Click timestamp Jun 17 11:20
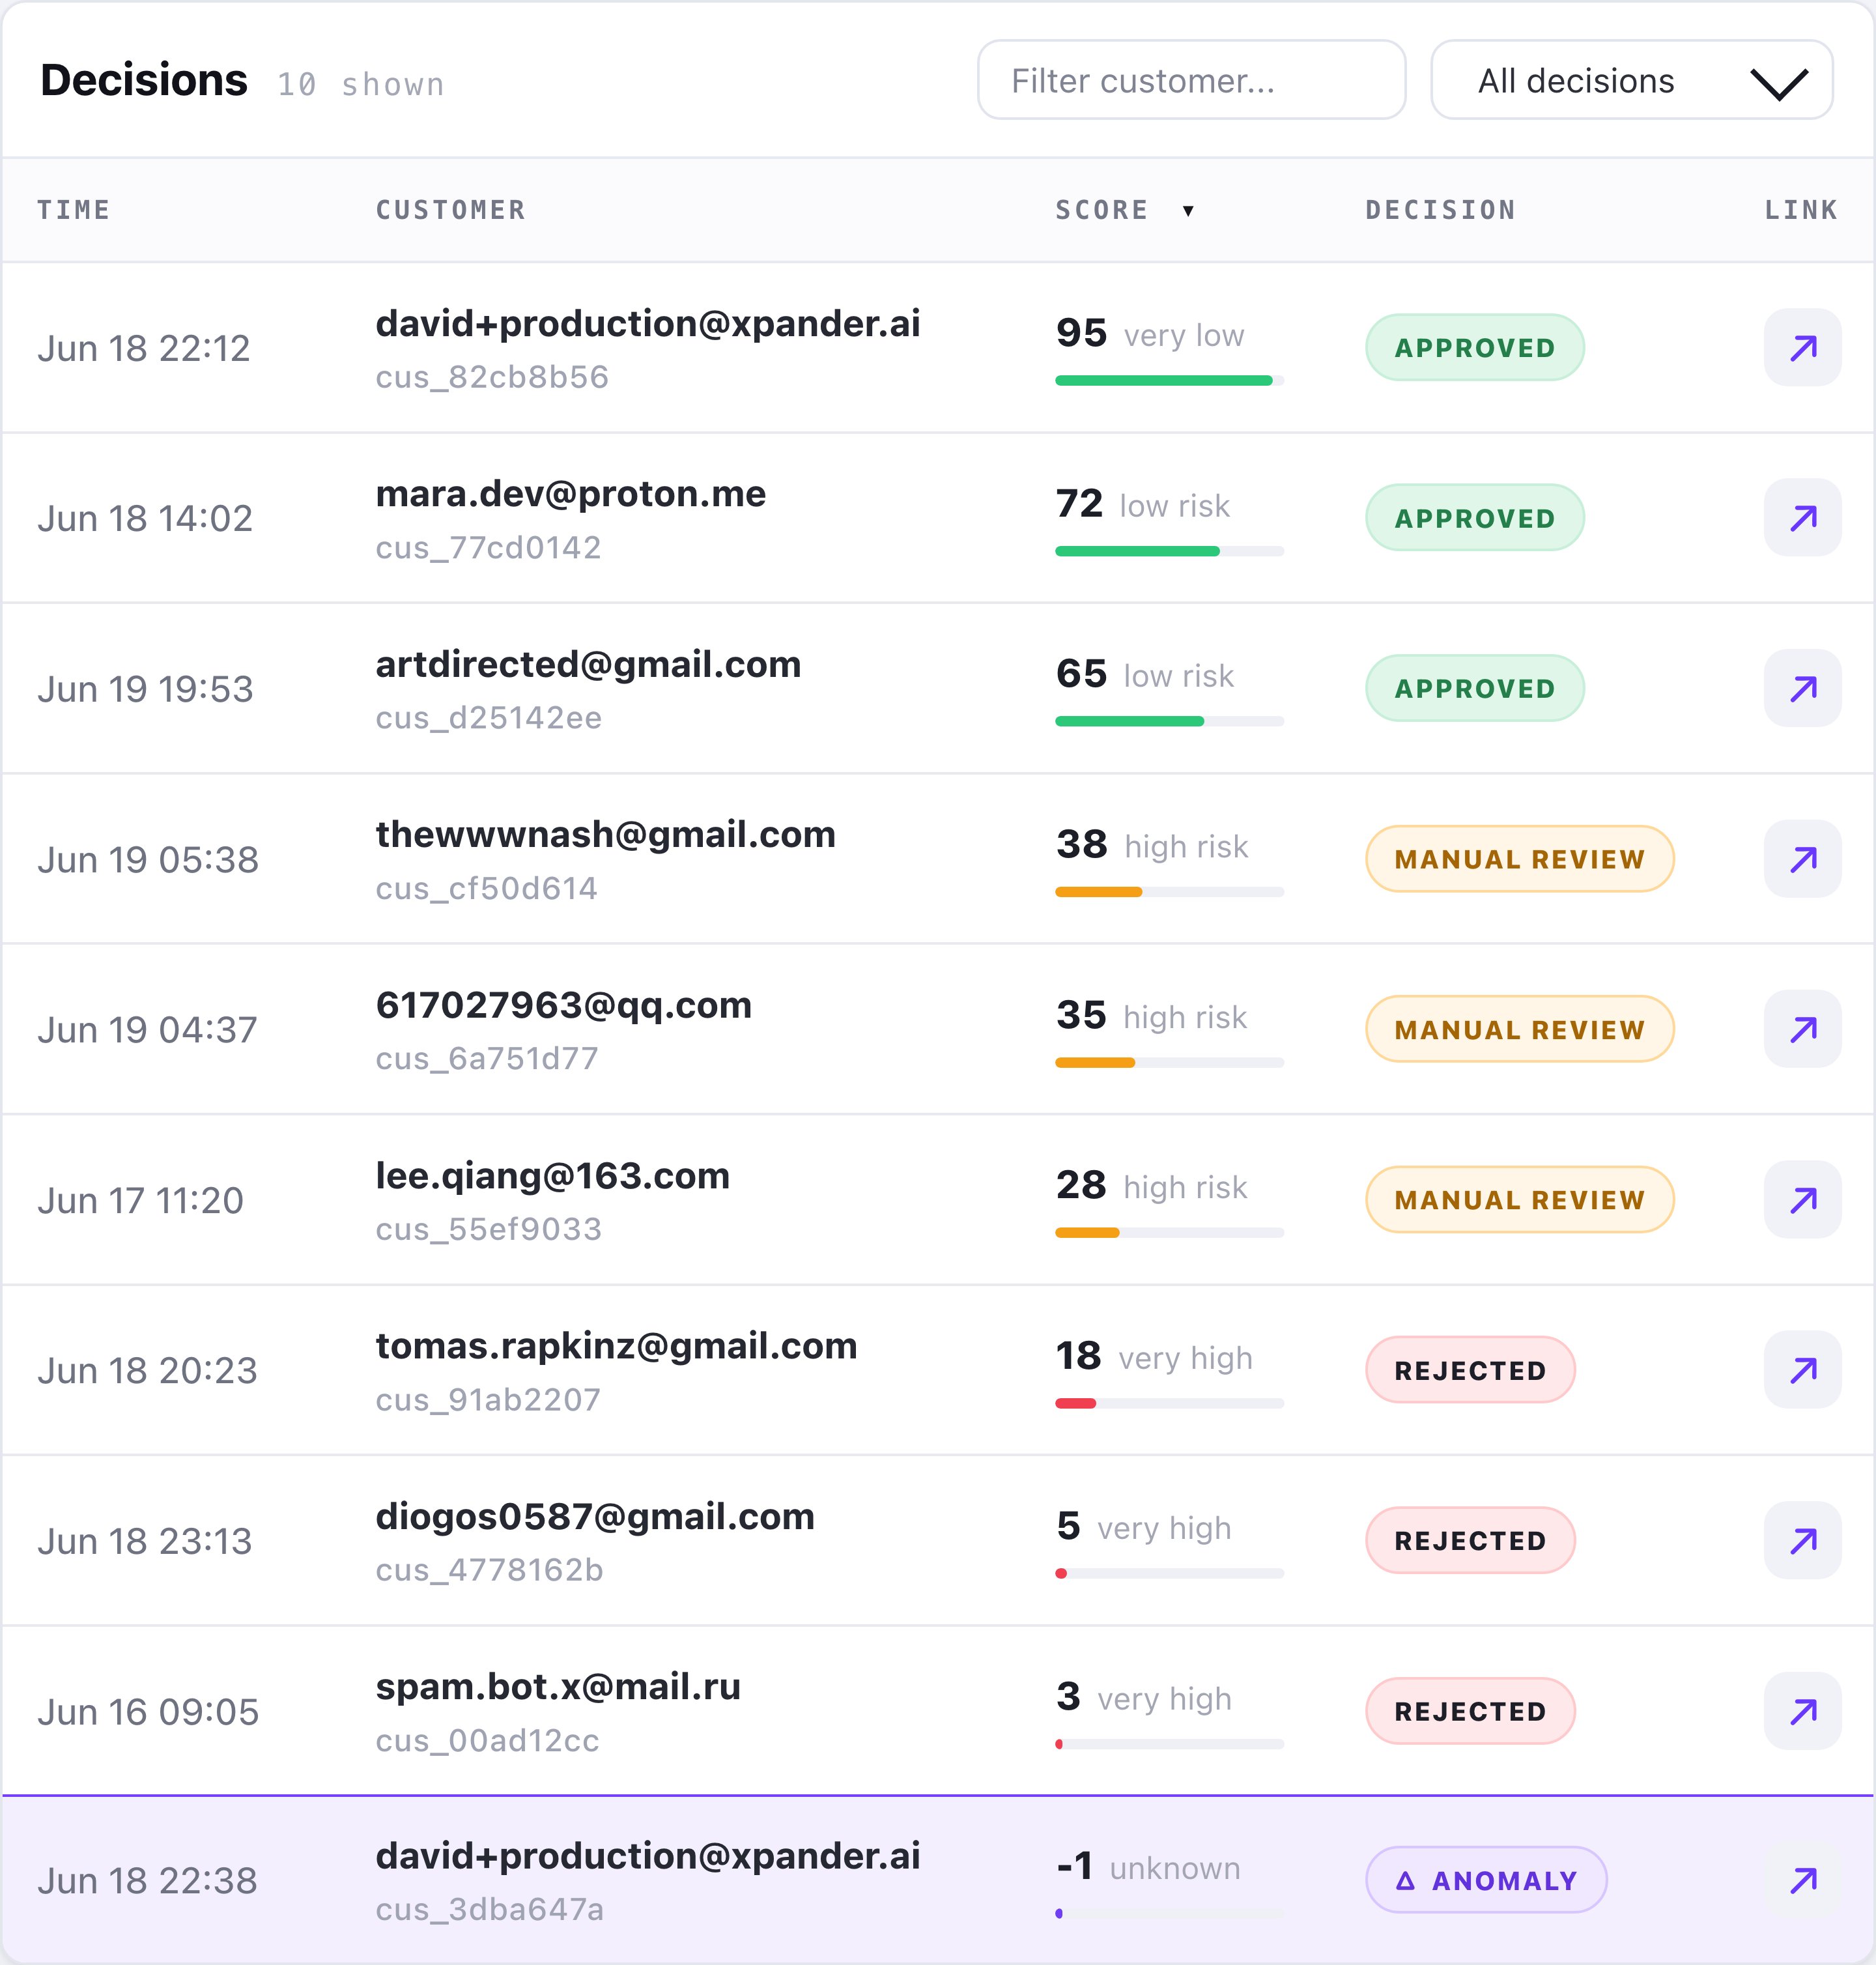 (x=140, y=1200)
